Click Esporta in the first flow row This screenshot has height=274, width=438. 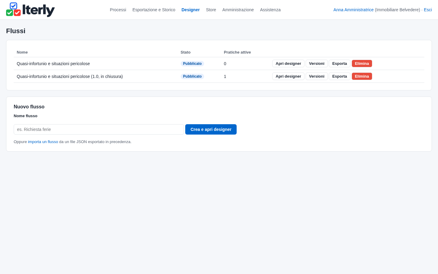(339, 64)
